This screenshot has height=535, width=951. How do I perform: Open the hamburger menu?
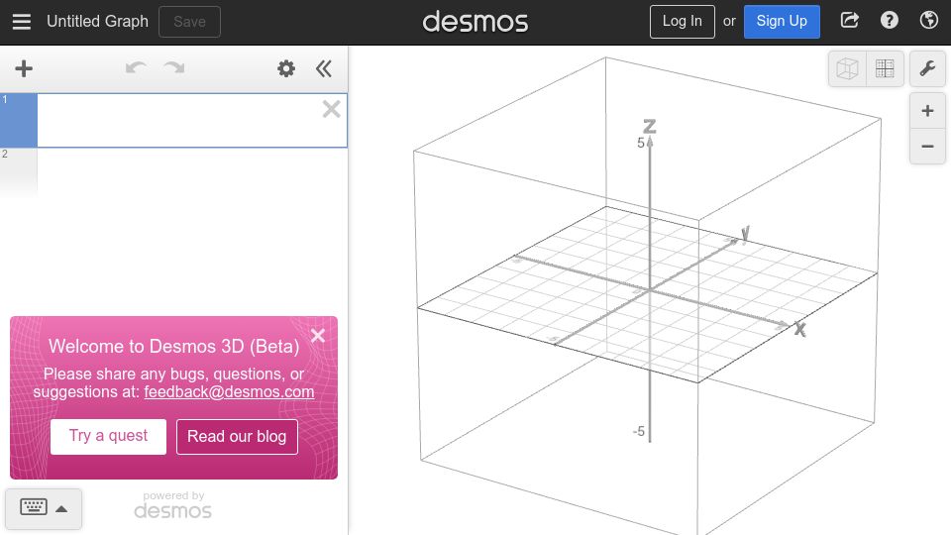pos(21,22)
